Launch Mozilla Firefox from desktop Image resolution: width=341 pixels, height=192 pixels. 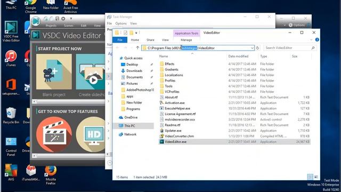51,175
